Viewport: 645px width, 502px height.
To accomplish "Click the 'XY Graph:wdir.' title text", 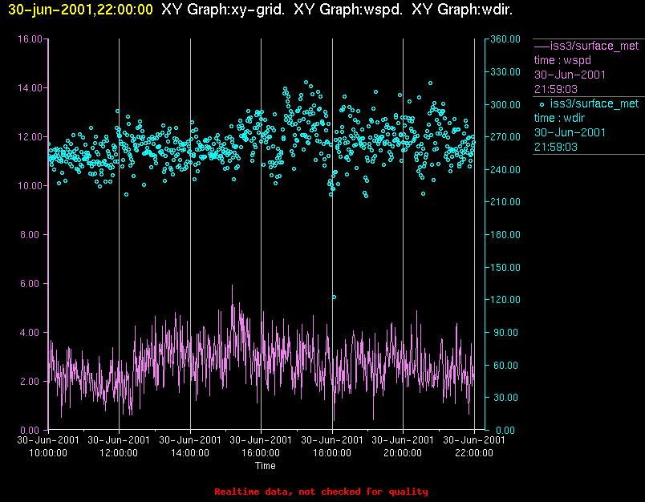I will click(x=462, y=10).
